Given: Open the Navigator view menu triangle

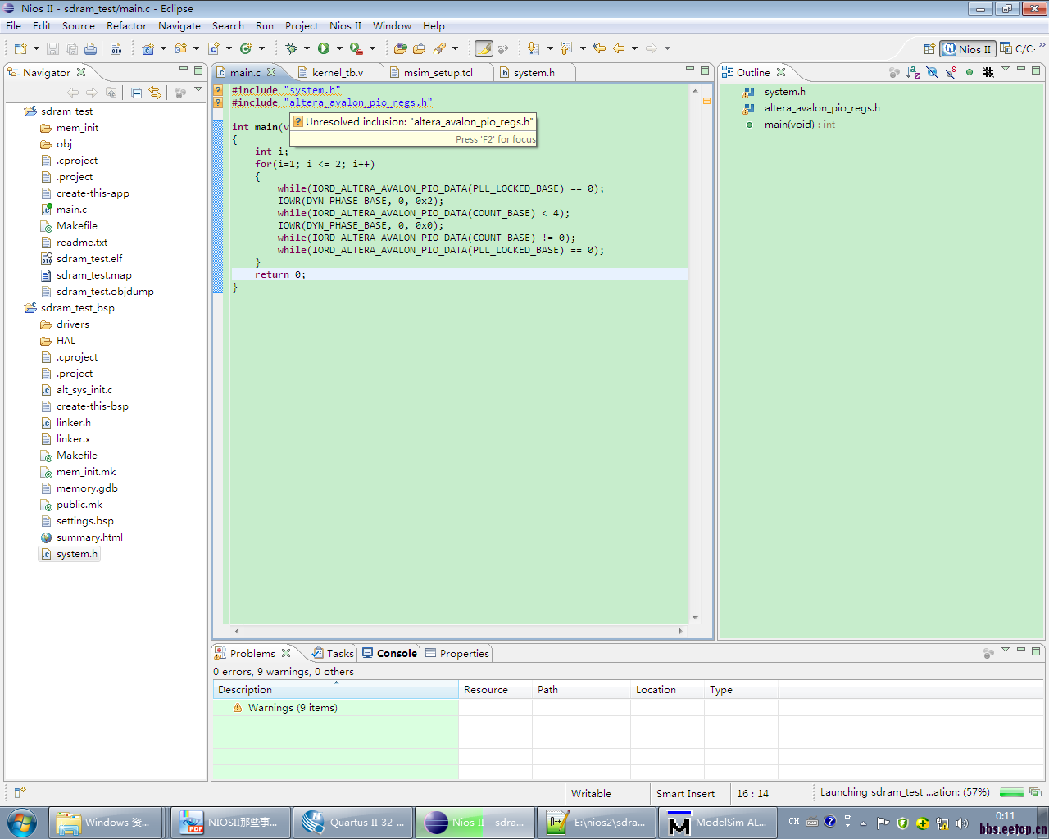Looking at the screenshot, I should pos(198,90).
